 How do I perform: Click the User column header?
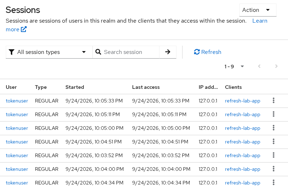11,87
